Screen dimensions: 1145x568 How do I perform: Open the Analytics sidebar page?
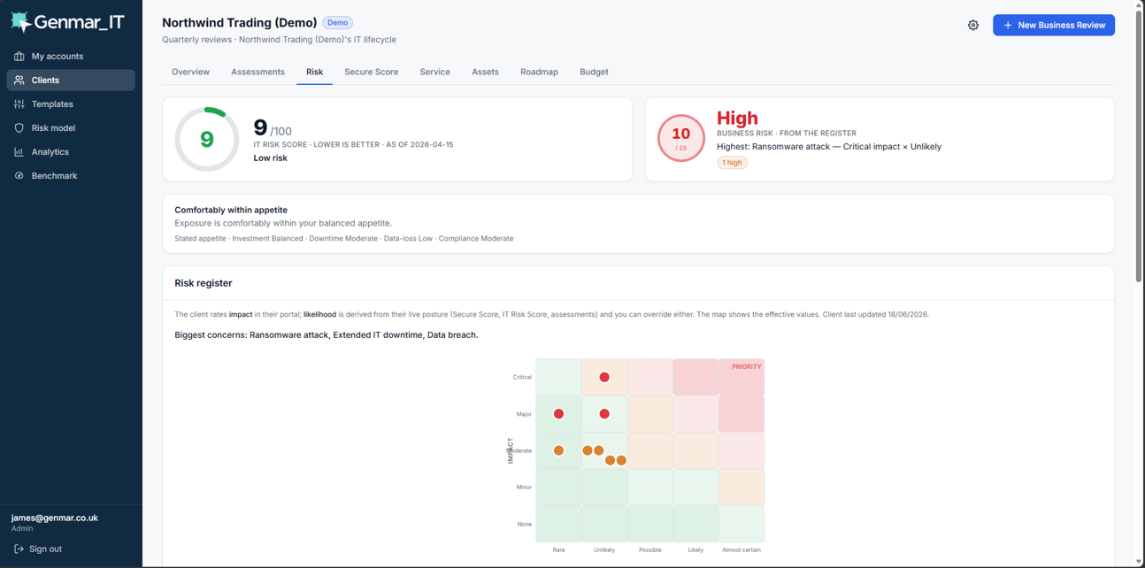point(71,151)
